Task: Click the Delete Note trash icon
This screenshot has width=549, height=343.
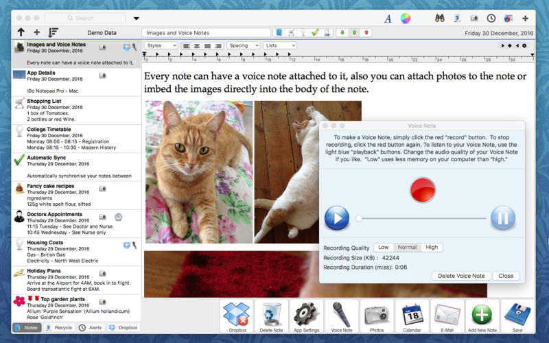Action: tap(271, 316)
